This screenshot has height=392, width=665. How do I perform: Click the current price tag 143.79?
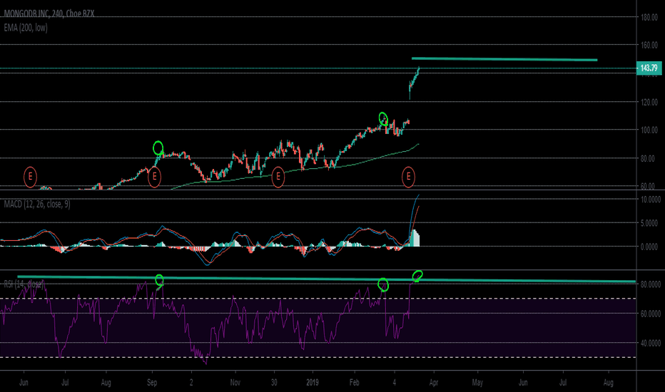[649, 68]
